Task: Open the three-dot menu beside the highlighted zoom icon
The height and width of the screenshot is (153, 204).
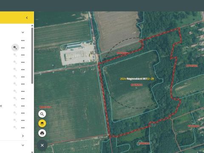Action: coord(23,48)
